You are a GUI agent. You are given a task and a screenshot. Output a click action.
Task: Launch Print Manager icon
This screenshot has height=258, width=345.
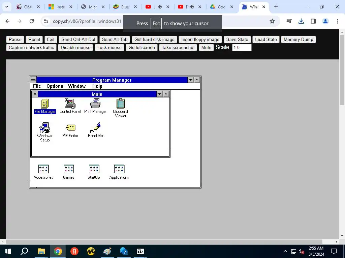click(95, 106)
